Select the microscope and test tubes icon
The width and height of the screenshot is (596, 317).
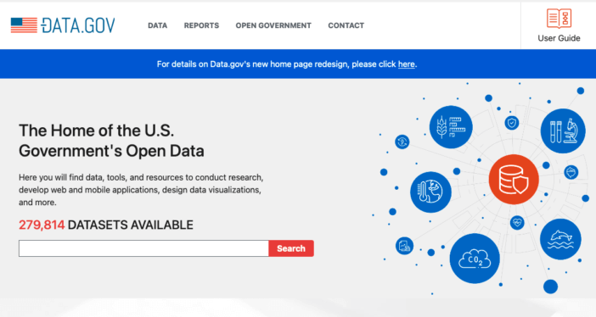tap(563, 131)
